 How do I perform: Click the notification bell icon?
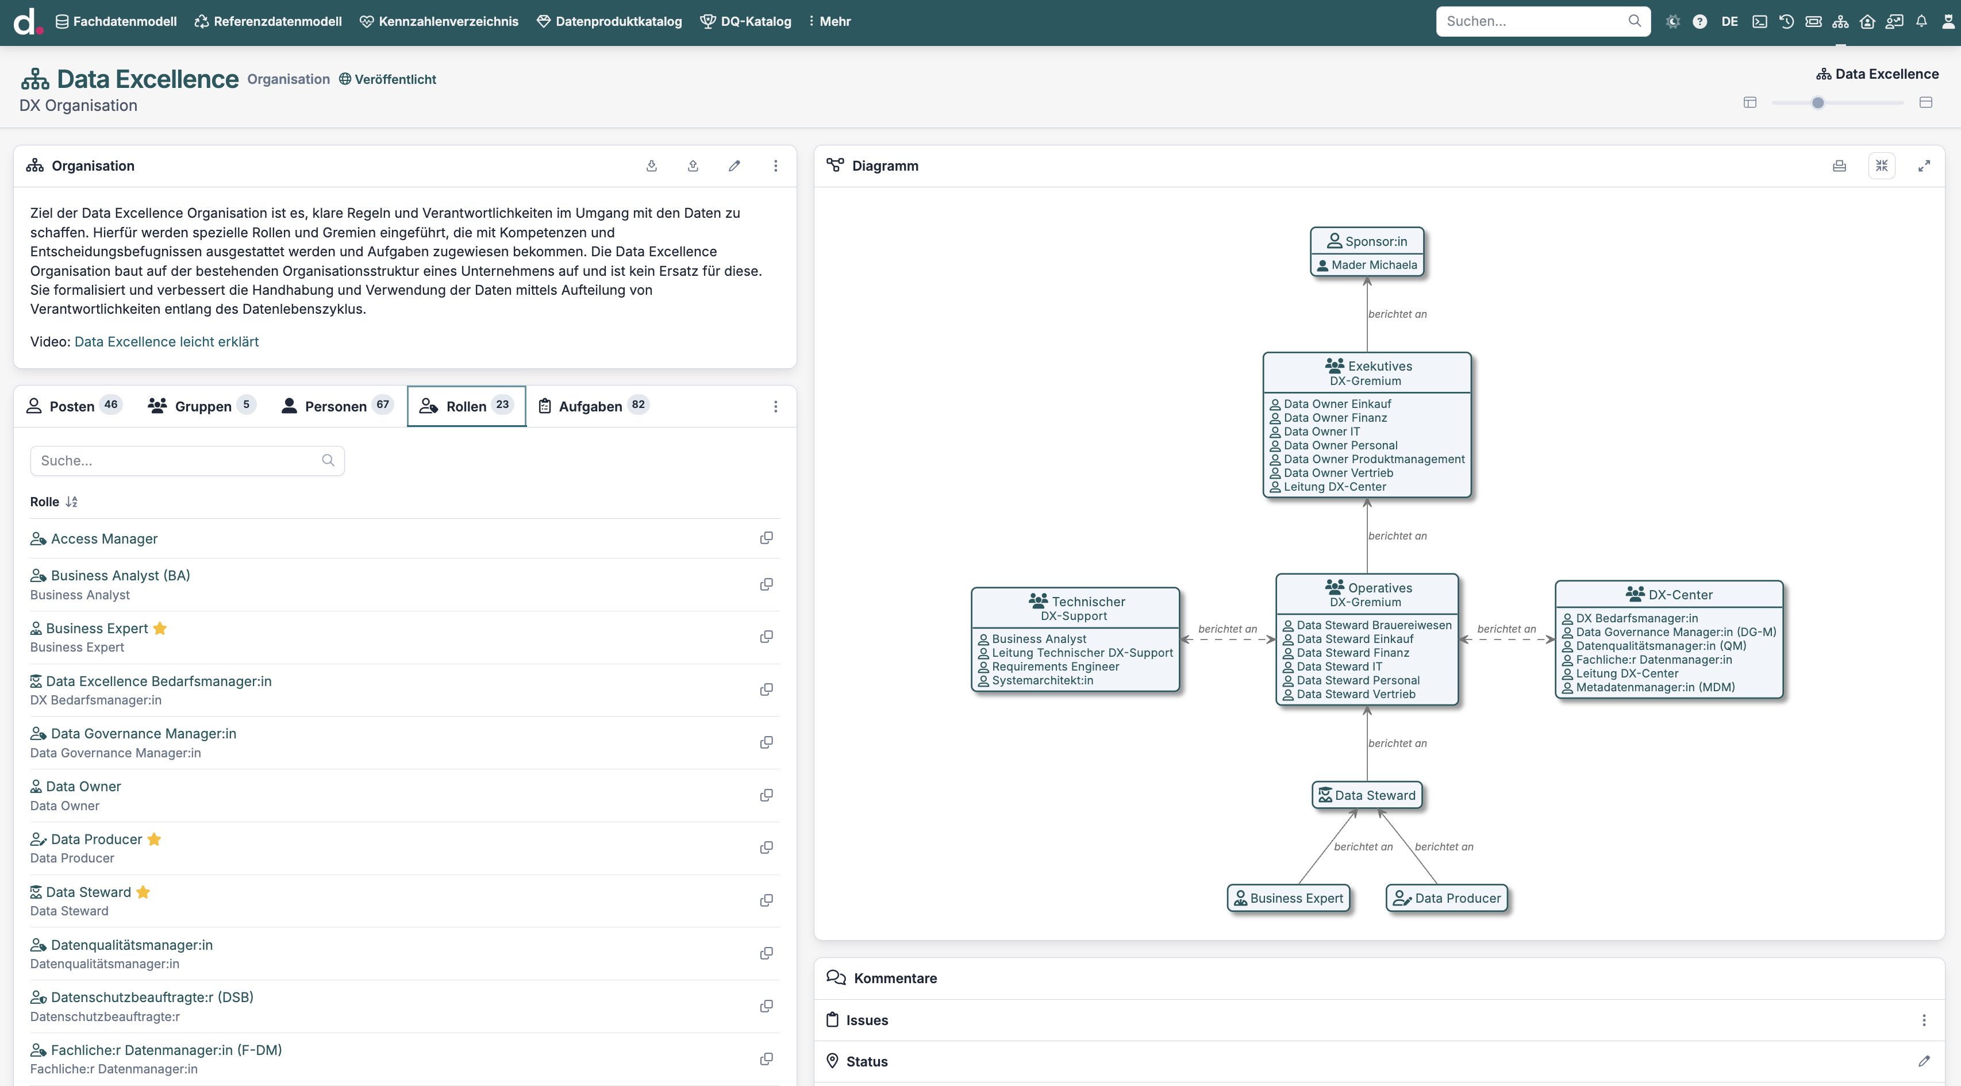point(1921,21)
